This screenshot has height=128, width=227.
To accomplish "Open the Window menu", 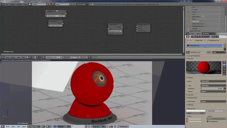I will tap(19, 4).
